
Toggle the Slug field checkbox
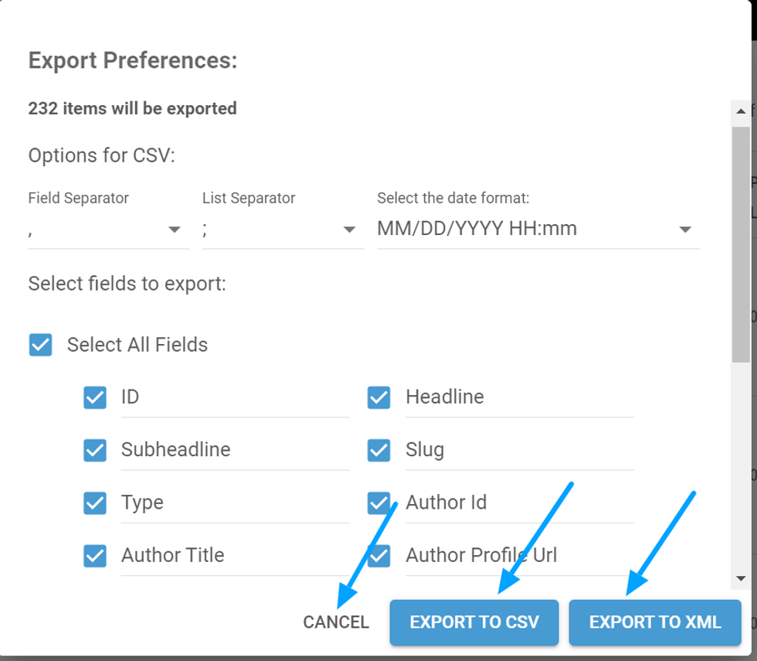pyautogui.click(x=378, y=450)
